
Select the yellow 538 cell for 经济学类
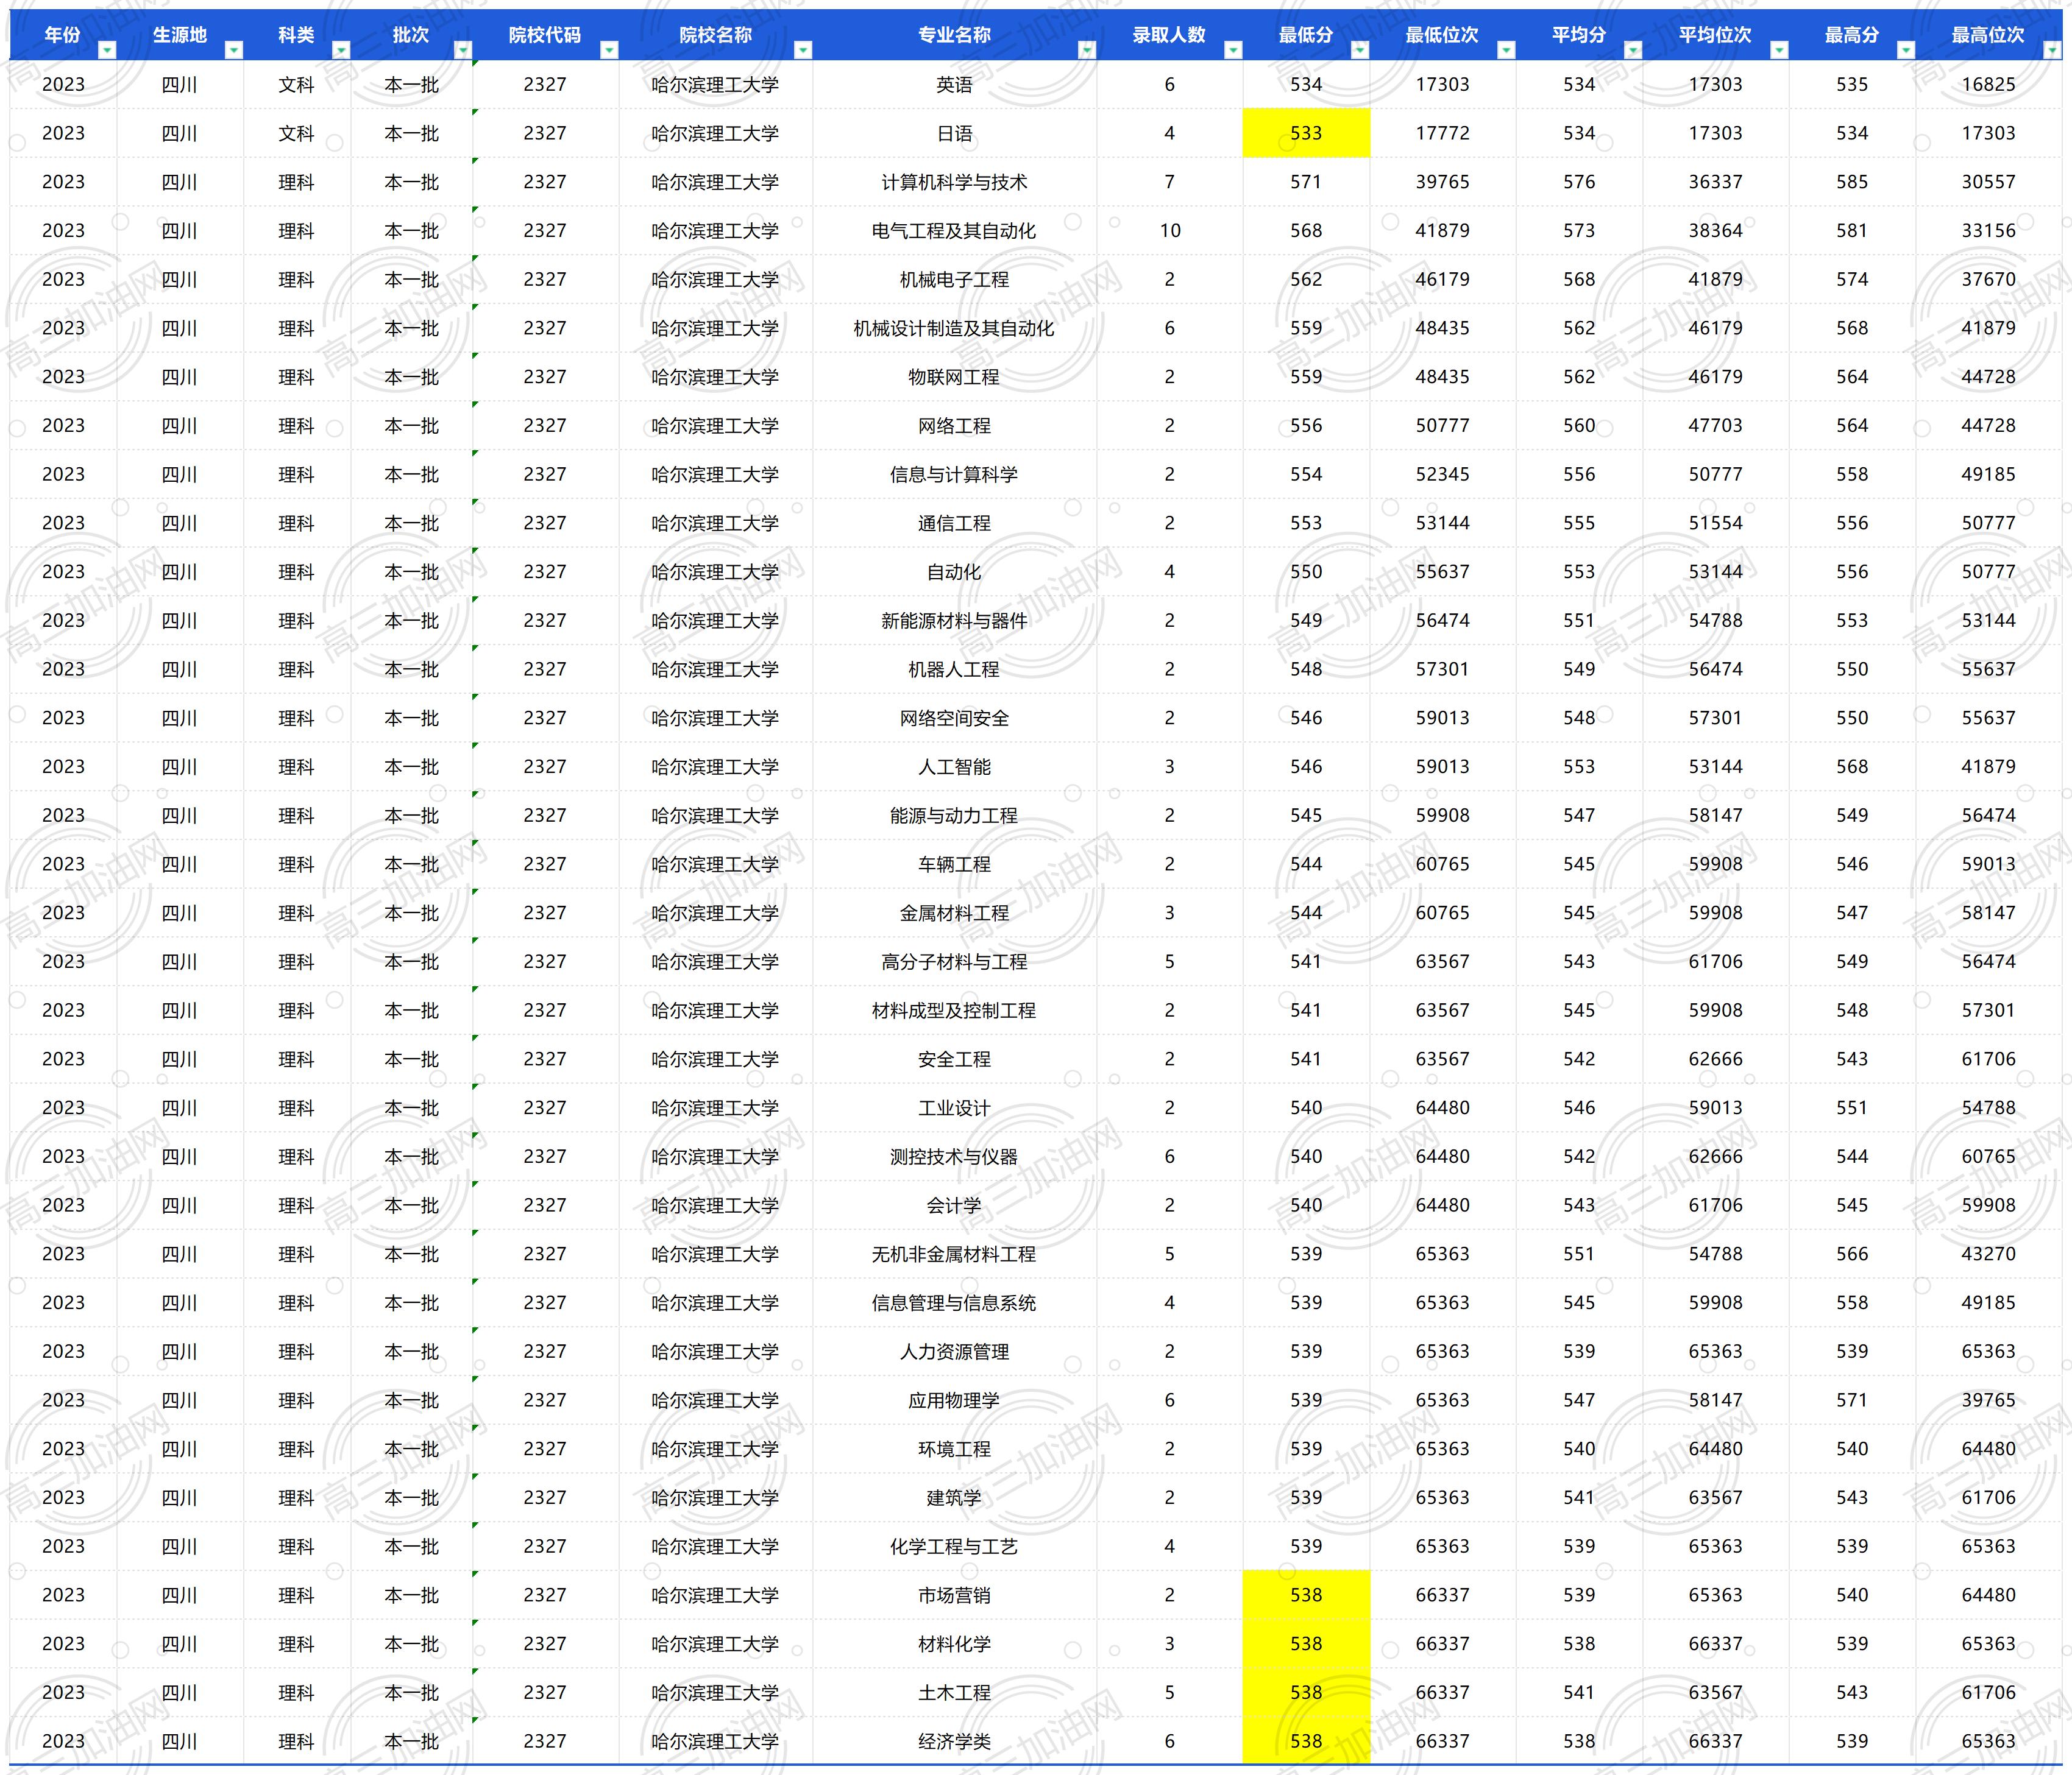click(1306, 1741)
